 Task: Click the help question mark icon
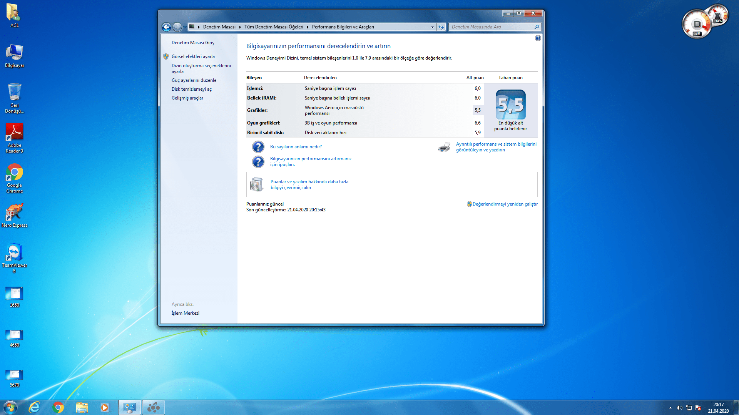coord(538,38)
